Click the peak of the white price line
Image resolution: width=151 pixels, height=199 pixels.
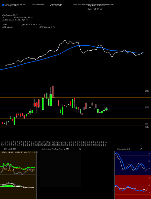click(65, 40)
